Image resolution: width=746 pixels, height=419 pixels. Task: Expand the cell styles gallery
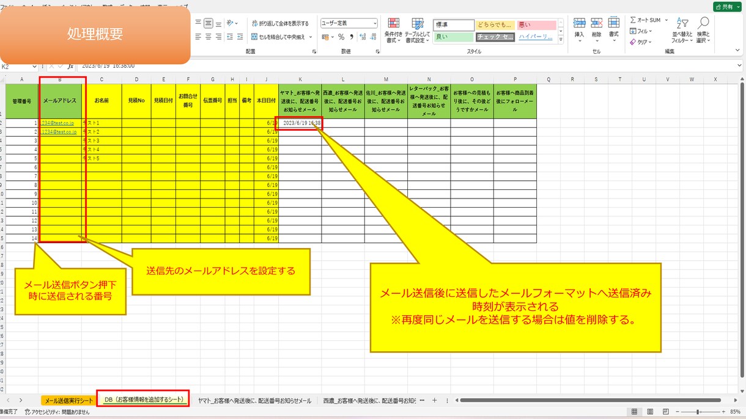561,40
